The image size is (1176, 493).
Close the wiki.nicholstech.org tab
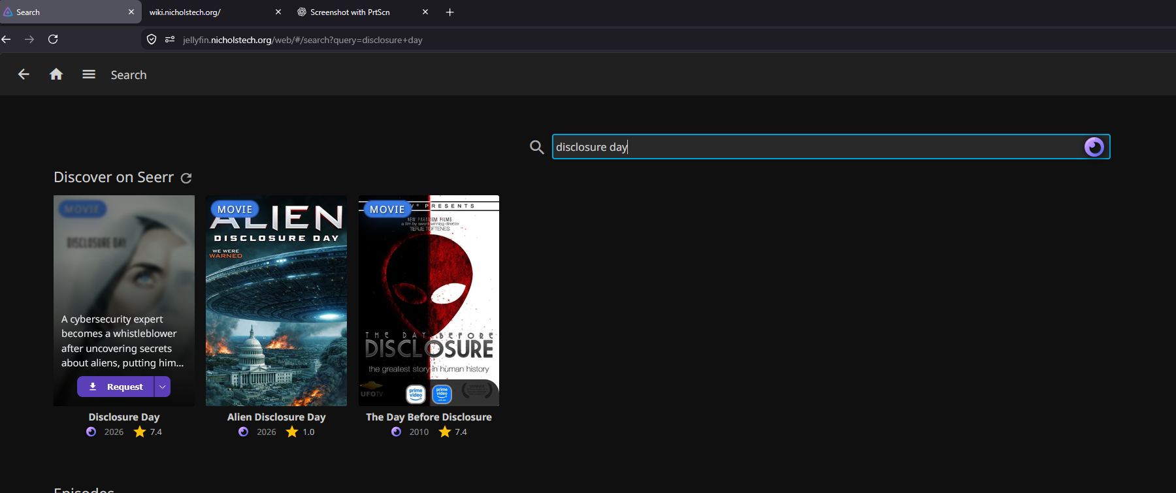point(278,12)
